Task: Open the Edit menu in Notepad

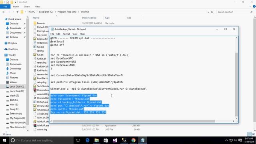Action: click(58, 34)
